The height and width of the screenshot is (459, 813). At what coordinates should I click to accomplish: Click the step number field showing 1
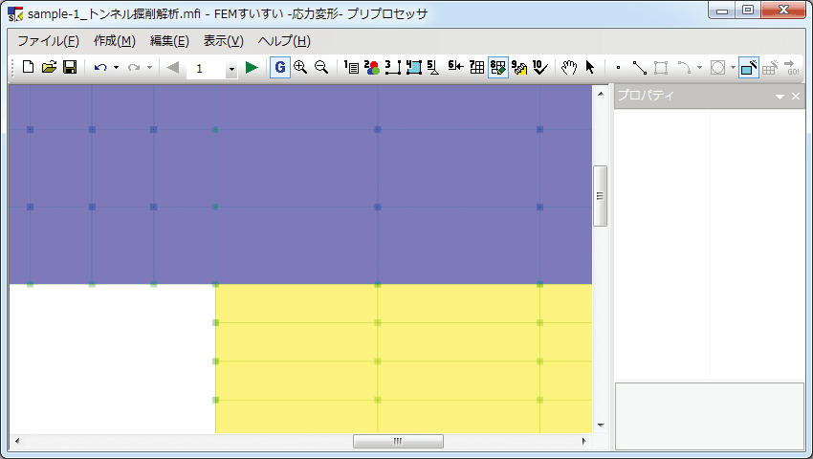pos(206,69)
